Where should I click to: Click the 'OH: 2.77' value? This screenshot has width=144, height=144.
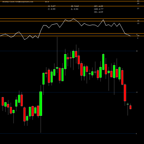(99, 9)
